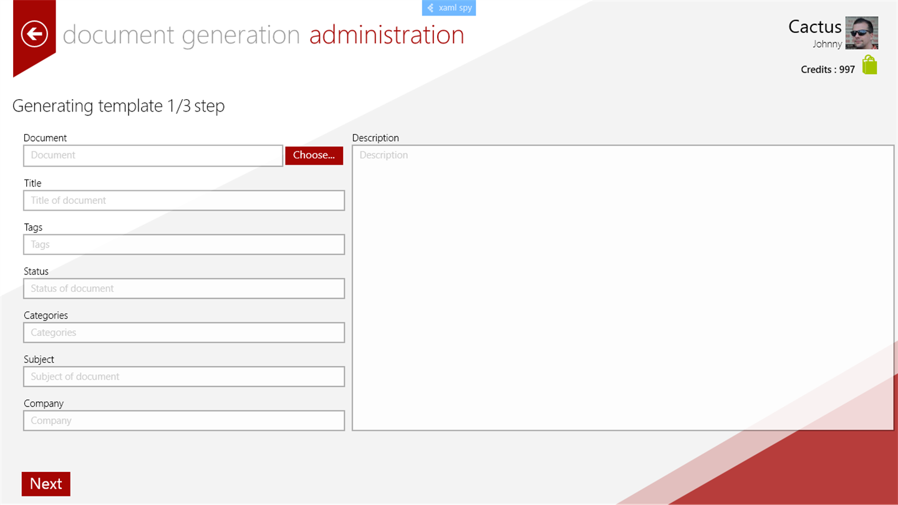This screenshot has width=898, height=505.
Task: Click the Cactus username text
Action: tap(815, 26)
